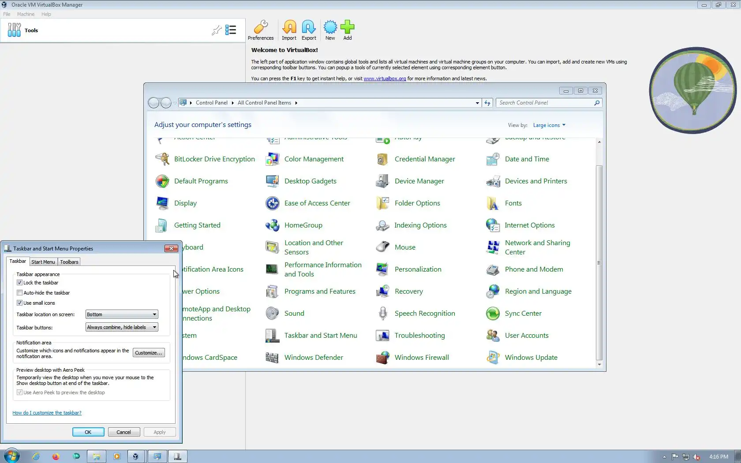
Task: Switch to the Start Menu tab
Action: (x=43, y=262)
